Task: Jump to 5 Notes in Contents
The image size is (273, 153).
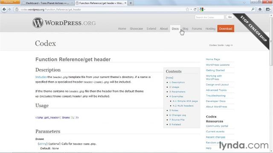Action: [x=174, y=110]
